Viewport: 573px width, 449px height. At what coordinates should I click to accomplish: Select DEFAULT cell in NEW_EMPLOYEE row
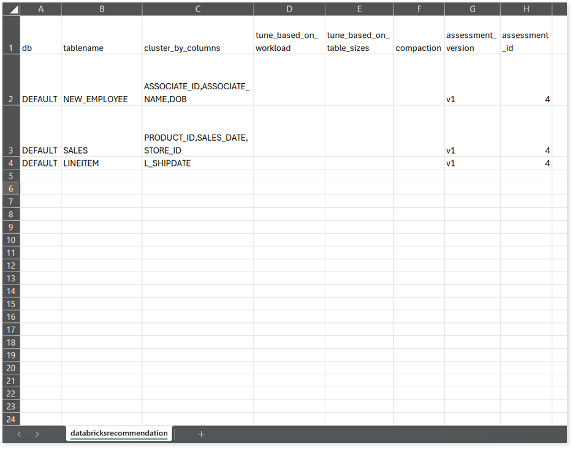click(40, 80)
